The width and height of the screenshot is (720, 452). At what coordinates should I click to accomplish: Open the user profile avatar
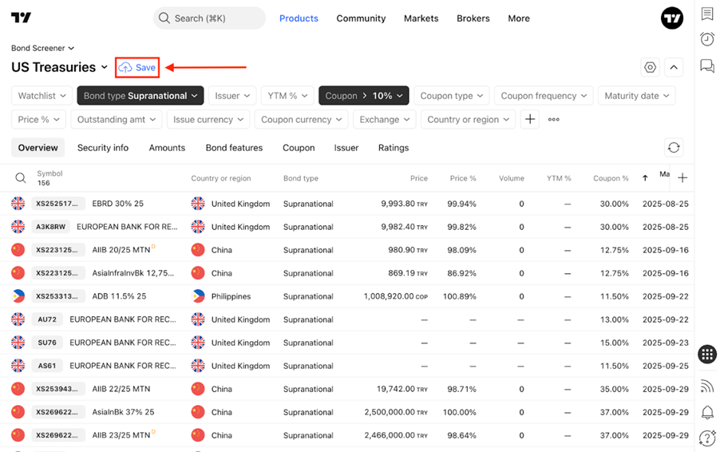point(672,18)
